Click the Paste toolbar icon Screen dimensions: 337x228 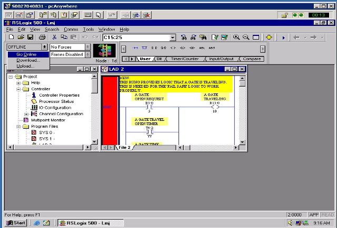pyautogui.click(x=74, y=37)
